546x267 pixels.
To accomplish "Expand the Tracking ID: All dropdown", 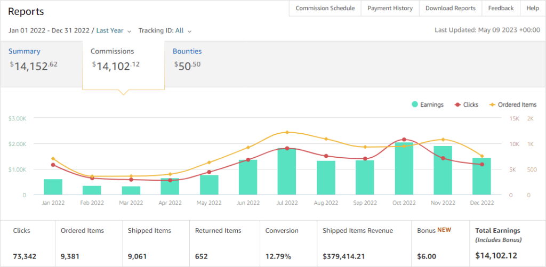I will pos(165,31).
